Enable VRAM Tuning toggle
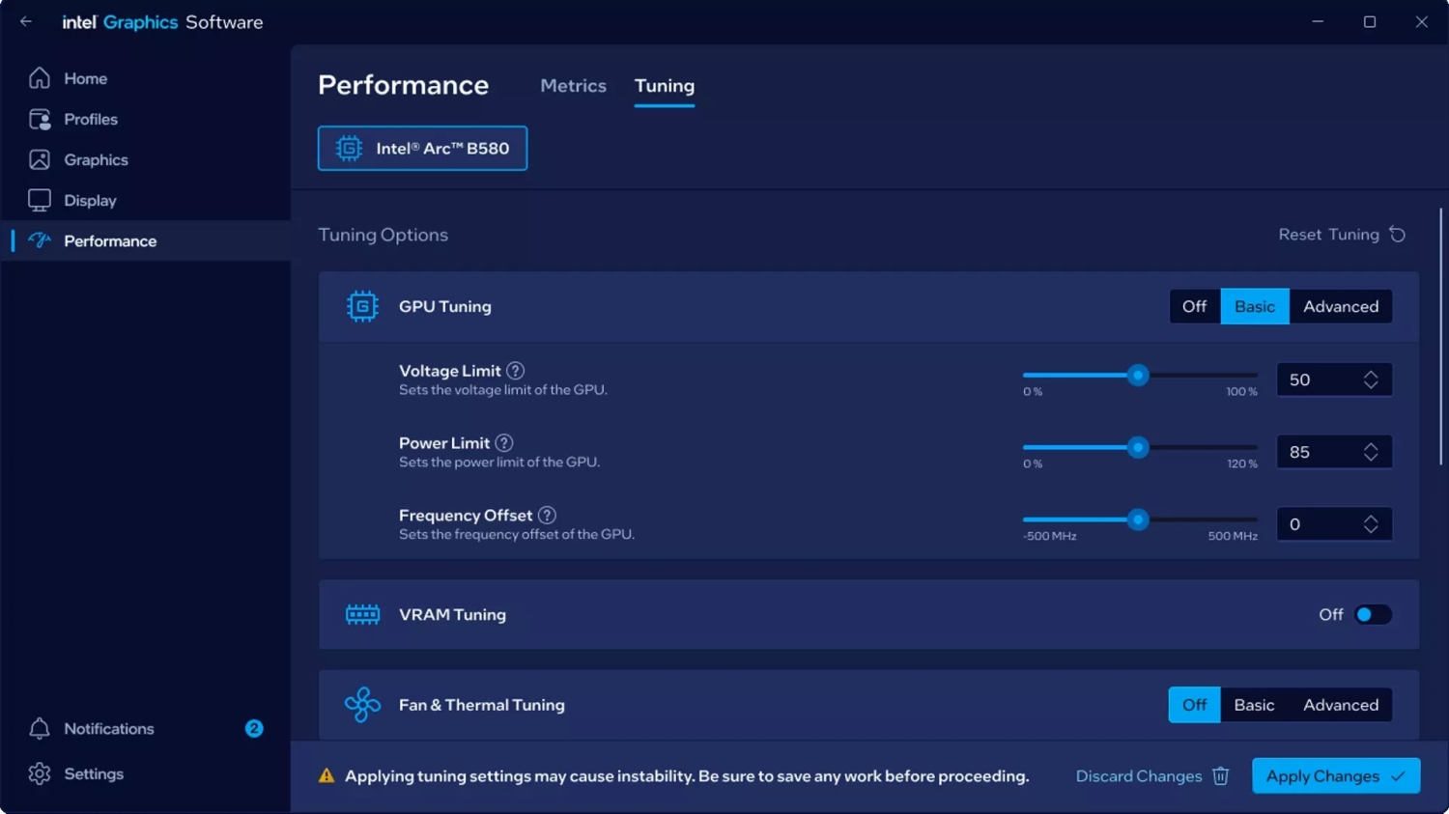The image size is (1449, 814). point(1372,614)
